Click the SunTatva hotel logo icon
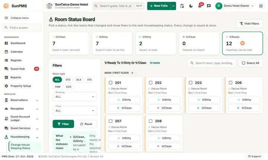Screen dimensions: 268x160 [50, 6]
